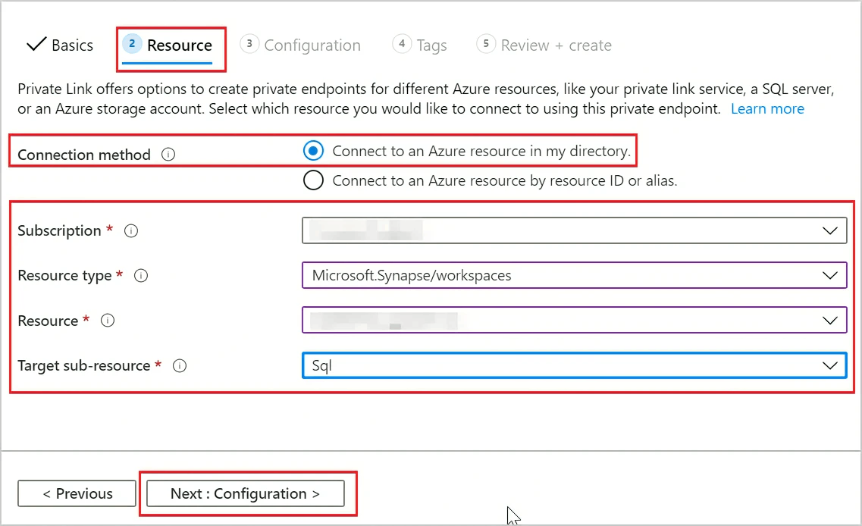Select 'Connect by resource ID or alias' radio
Viewport: 862px width, 526px height.
313,180
